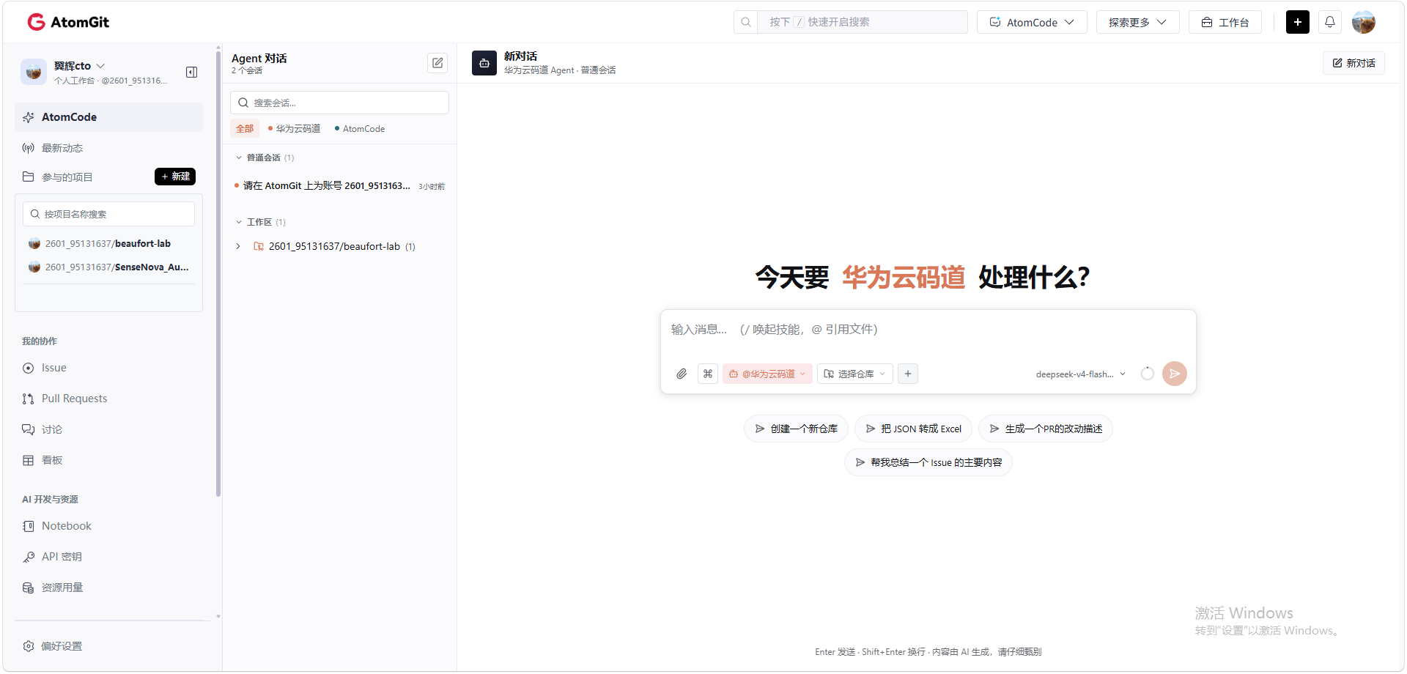Open project 2601_95131637/beaufort-lab in sidebar
Screen dimensions: 1407x674
pyautogui.click(x=108, y=244)
